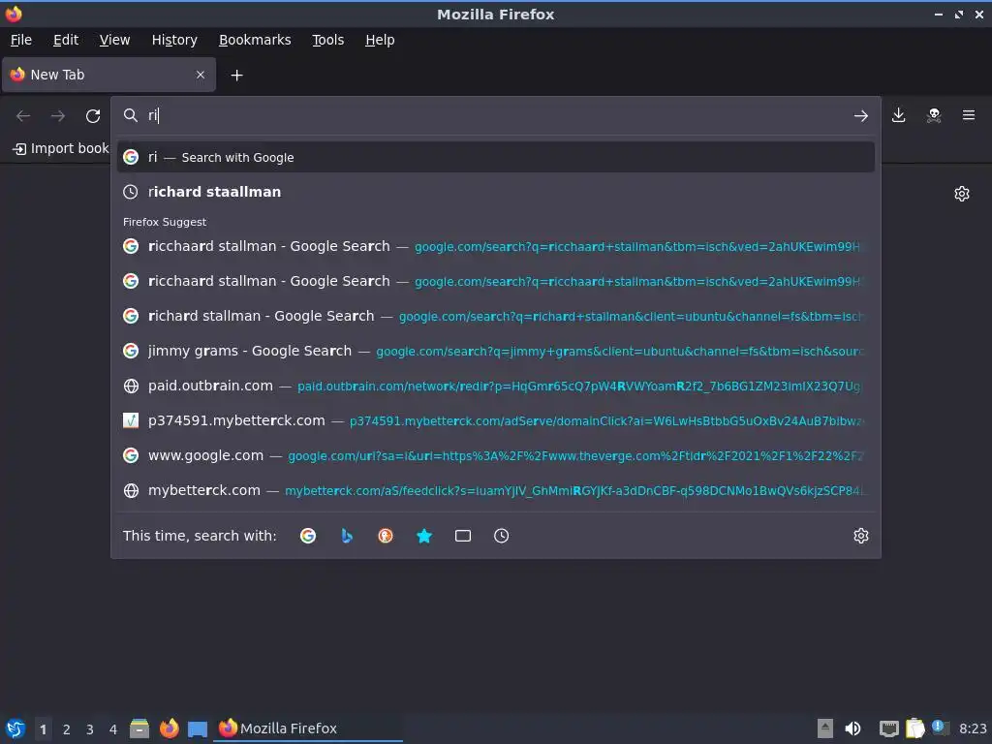The width and height of the screenshot is (992, 744).
Task: Click Import bookmarks button
Action: coord(61,148)
